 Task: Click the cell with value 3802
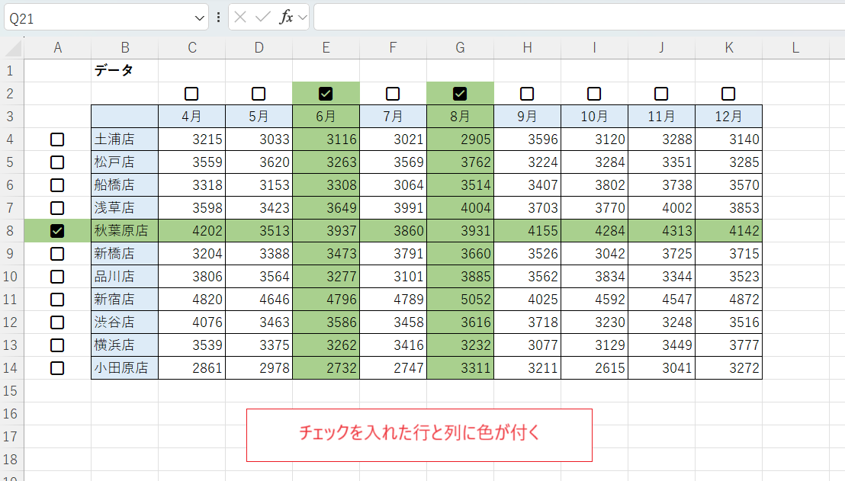coord(594,185)
